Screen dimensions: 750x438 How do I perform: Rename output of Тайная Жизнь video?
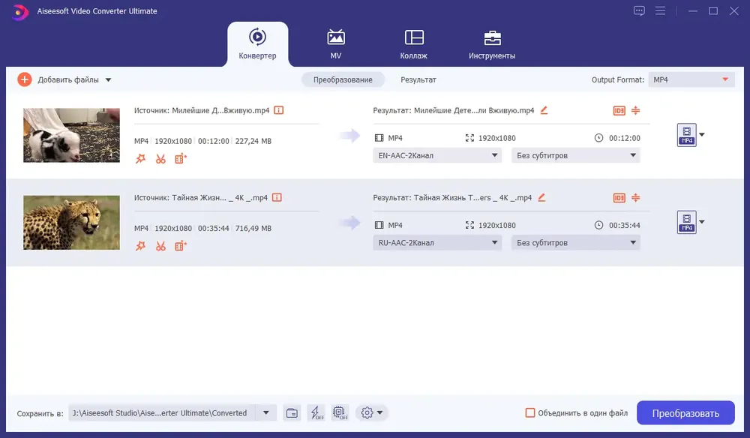coord(541,197)
